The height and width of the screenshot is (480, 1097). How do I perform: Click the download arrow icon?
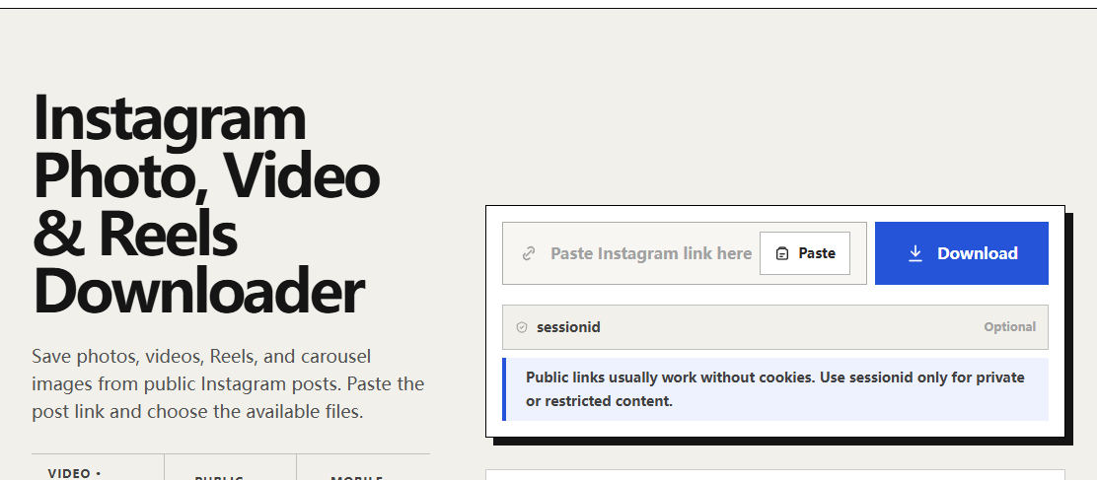pyautogui.click(x=915, y=253)
